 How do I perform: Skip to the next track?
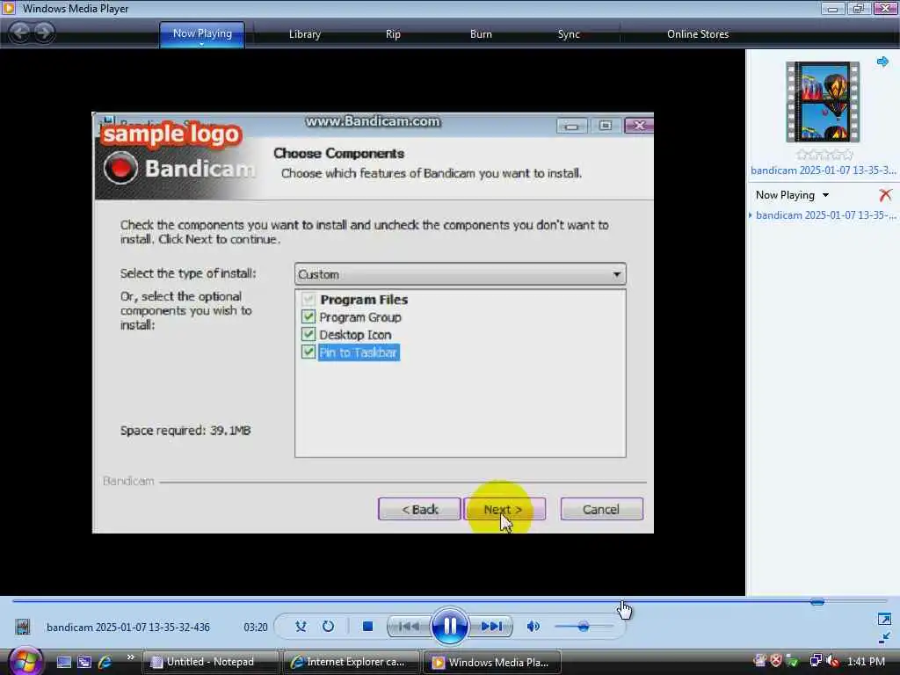(x=491, y=626)
